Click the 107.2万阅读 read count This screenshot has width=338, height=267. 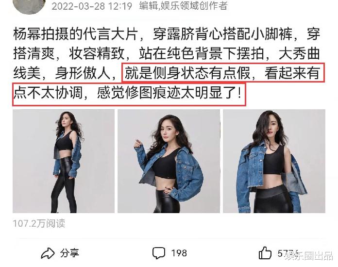pyautogui.click(x=39, y=223)
